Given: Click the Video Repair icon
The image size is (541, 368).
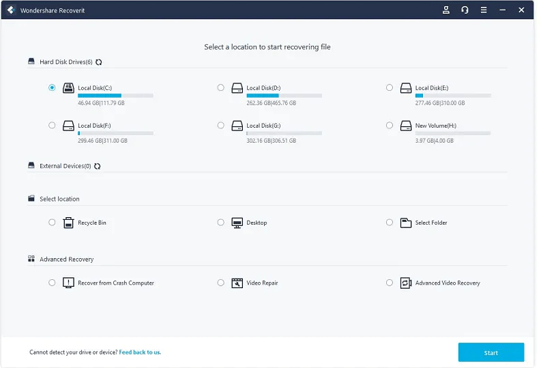Looking at the screenshot, I should (x=237, y=283).
